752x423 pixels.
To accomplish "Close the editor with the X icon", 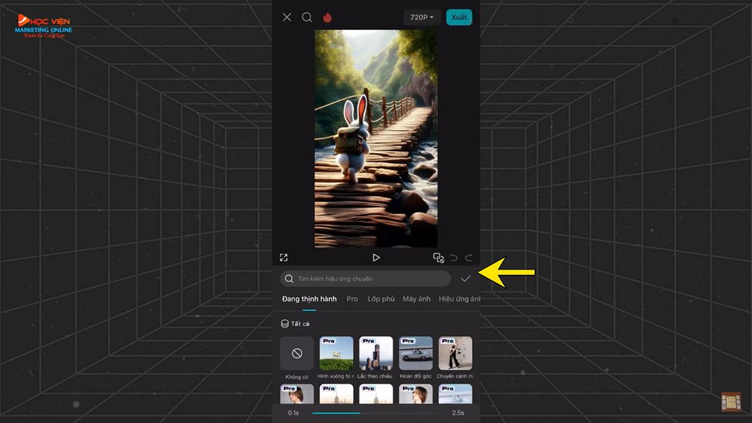I will click(x=287, y=18).
